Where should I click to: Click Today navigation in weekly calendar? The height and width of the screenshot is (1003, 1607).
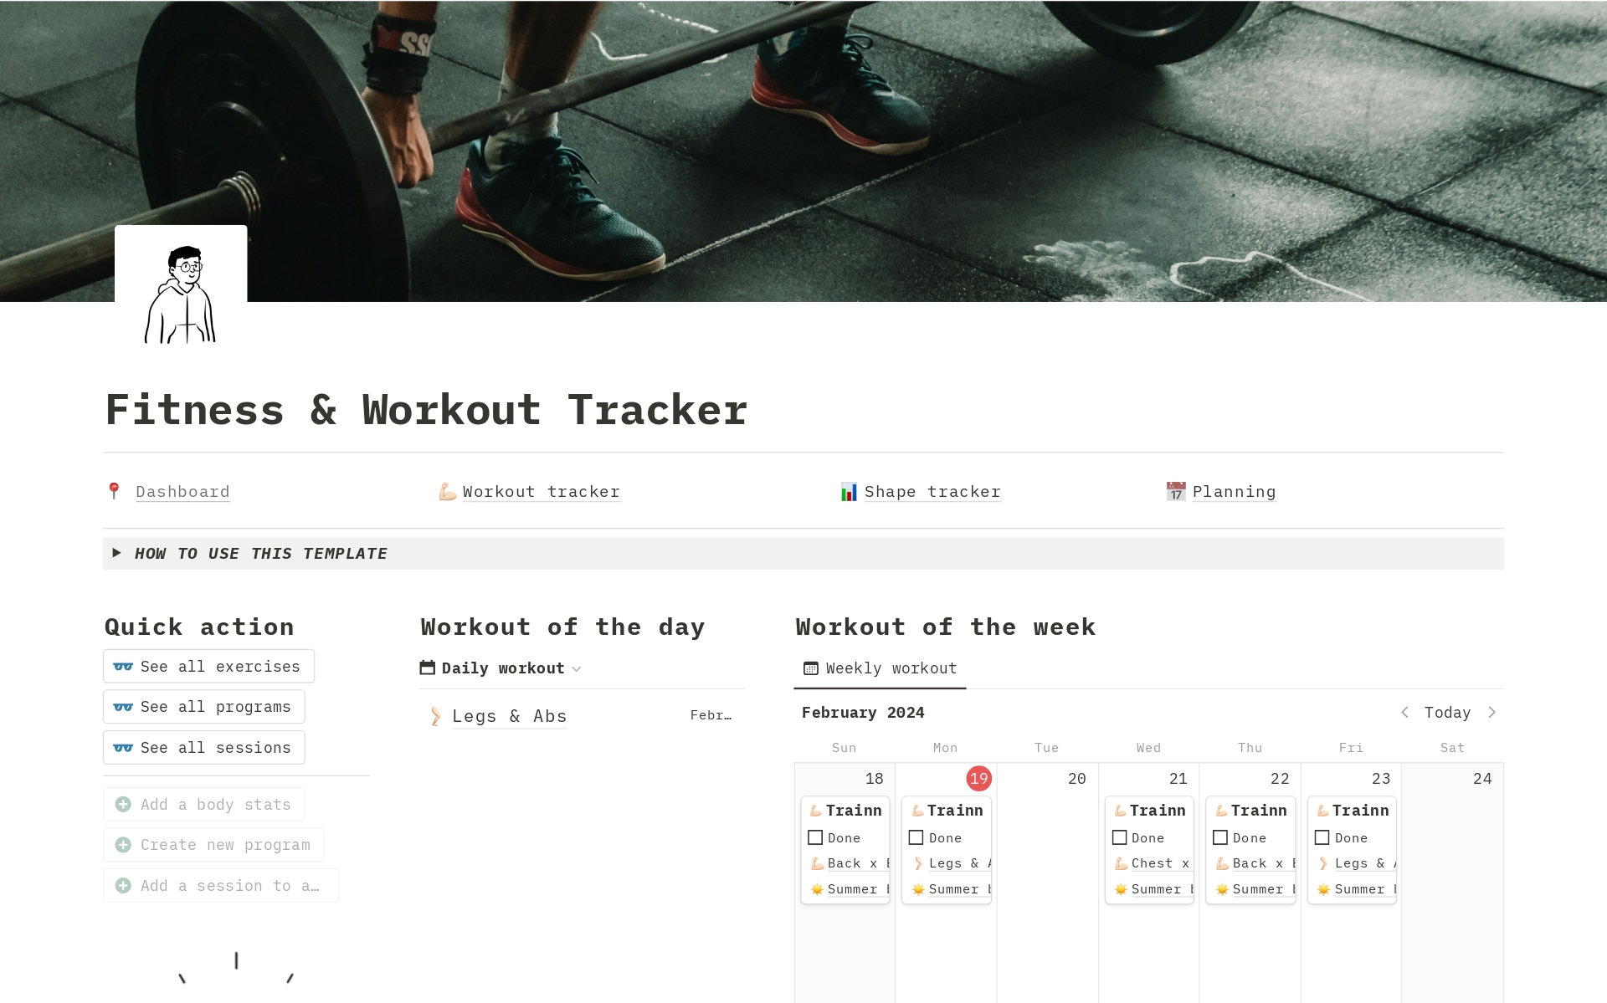pos(1450,711)
